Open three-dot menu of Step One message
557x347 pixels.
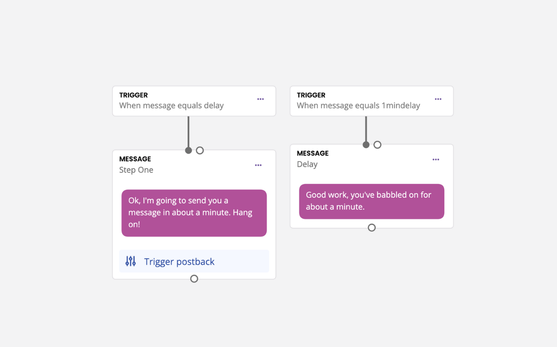point(258,165)
